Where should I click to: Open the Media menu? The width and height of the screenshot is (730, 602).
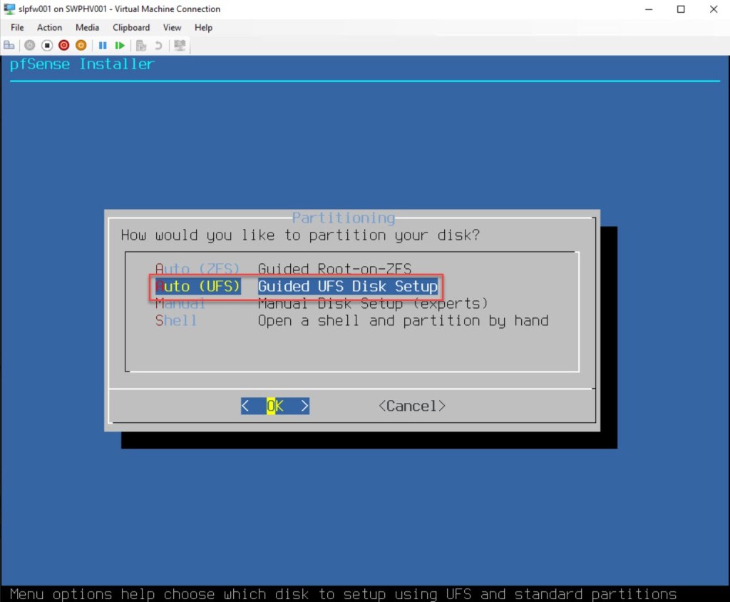[x=87, y=27]
